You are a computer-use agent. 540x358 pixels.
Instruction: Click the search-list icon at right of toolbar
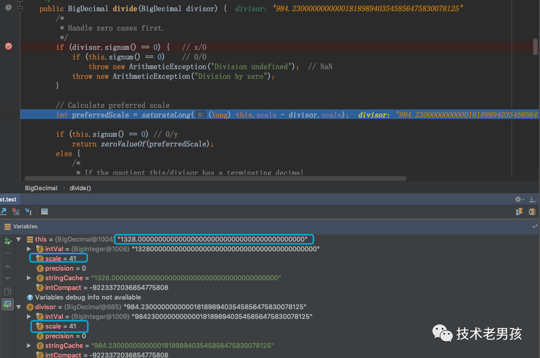click(x=532, y=212)
